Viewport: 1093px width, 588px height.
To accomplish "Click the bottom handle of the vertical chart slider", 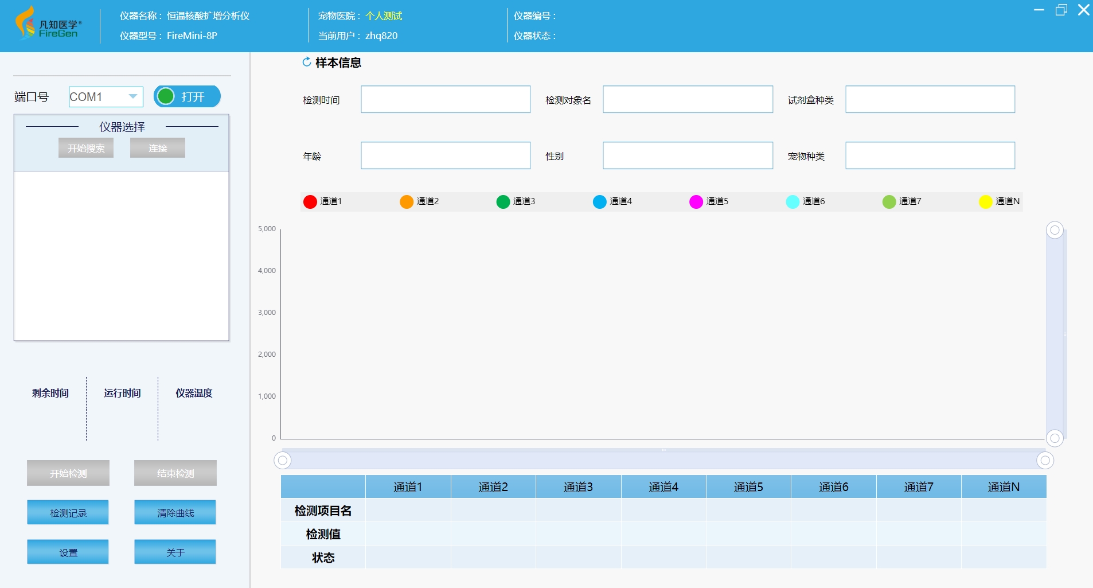I will point(1055,438).
